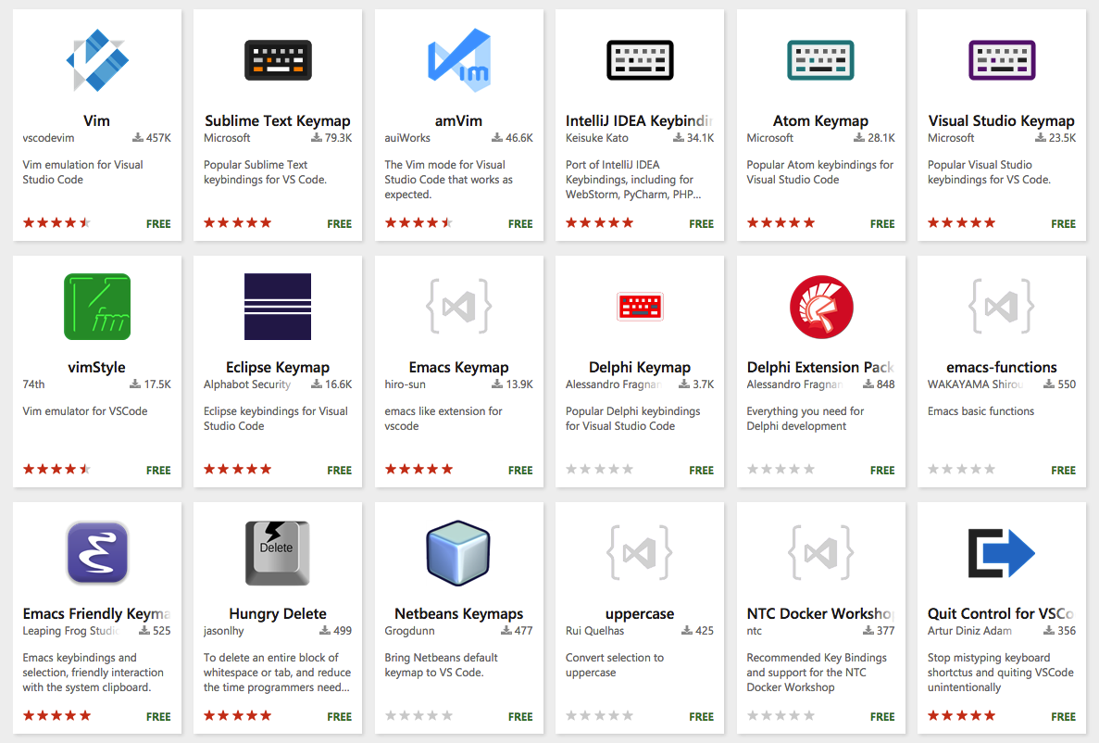Click the FREE label on Vim card

click(x=158, y=224)
